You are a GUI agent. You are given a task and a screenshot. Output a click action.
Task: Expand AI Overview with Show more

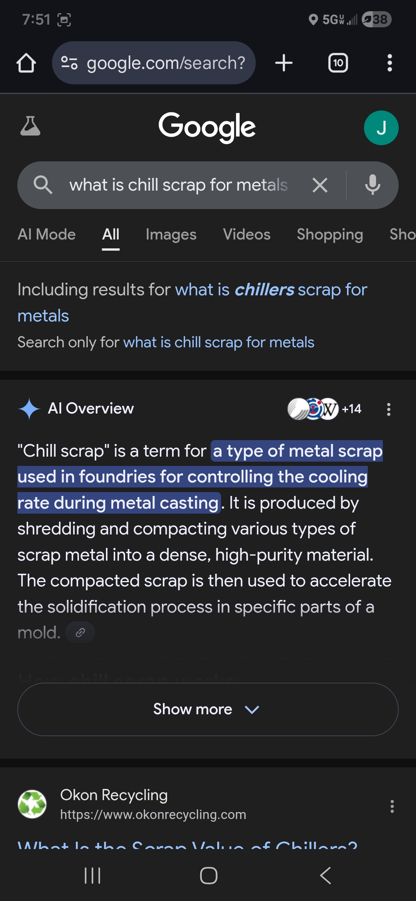(208, 709)
